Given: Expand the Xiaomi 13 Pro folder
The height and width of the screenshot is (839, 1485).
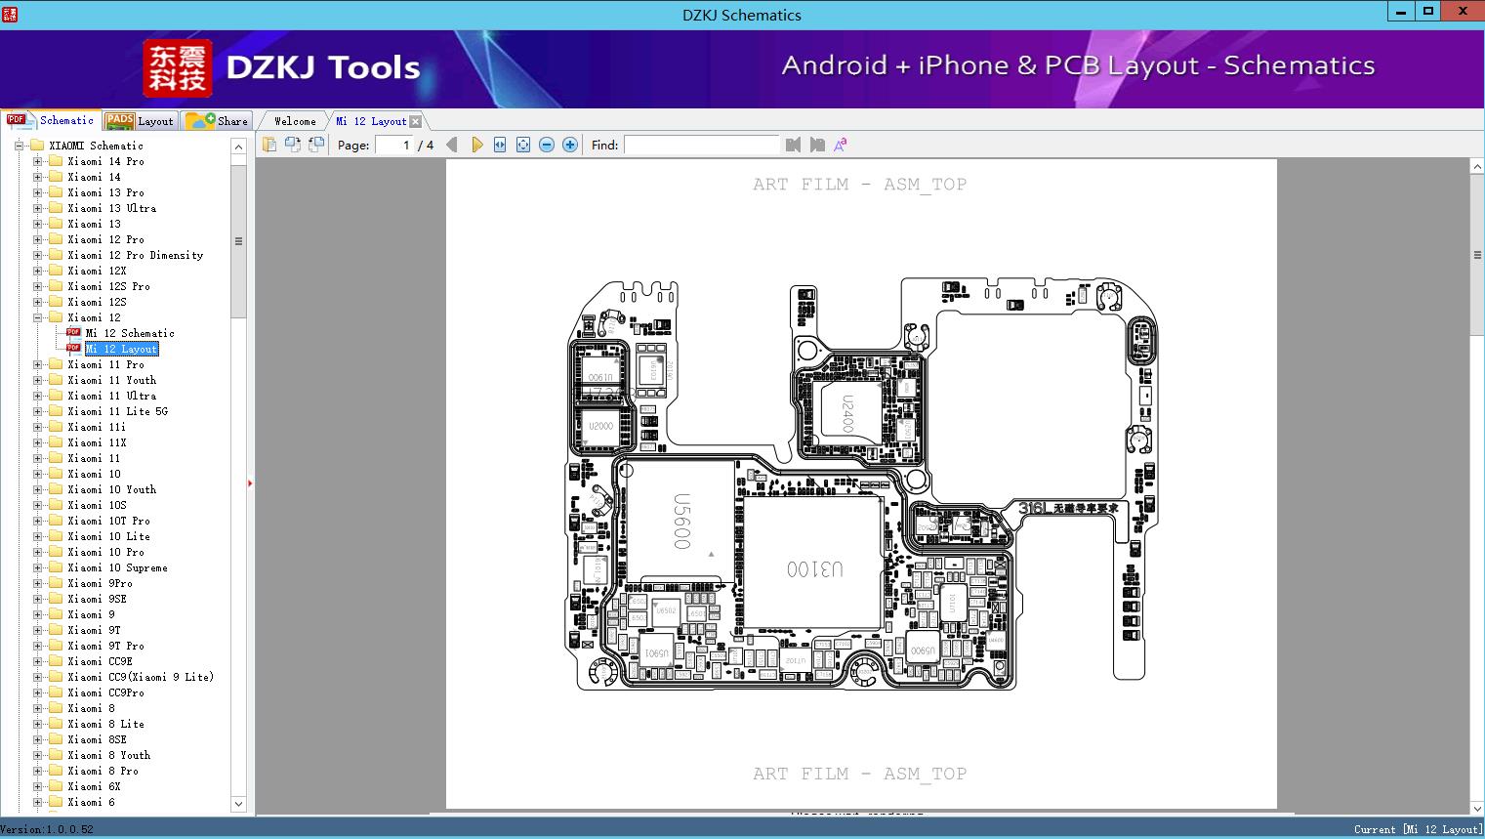Looking at the screenshot, I should point(37,192).
